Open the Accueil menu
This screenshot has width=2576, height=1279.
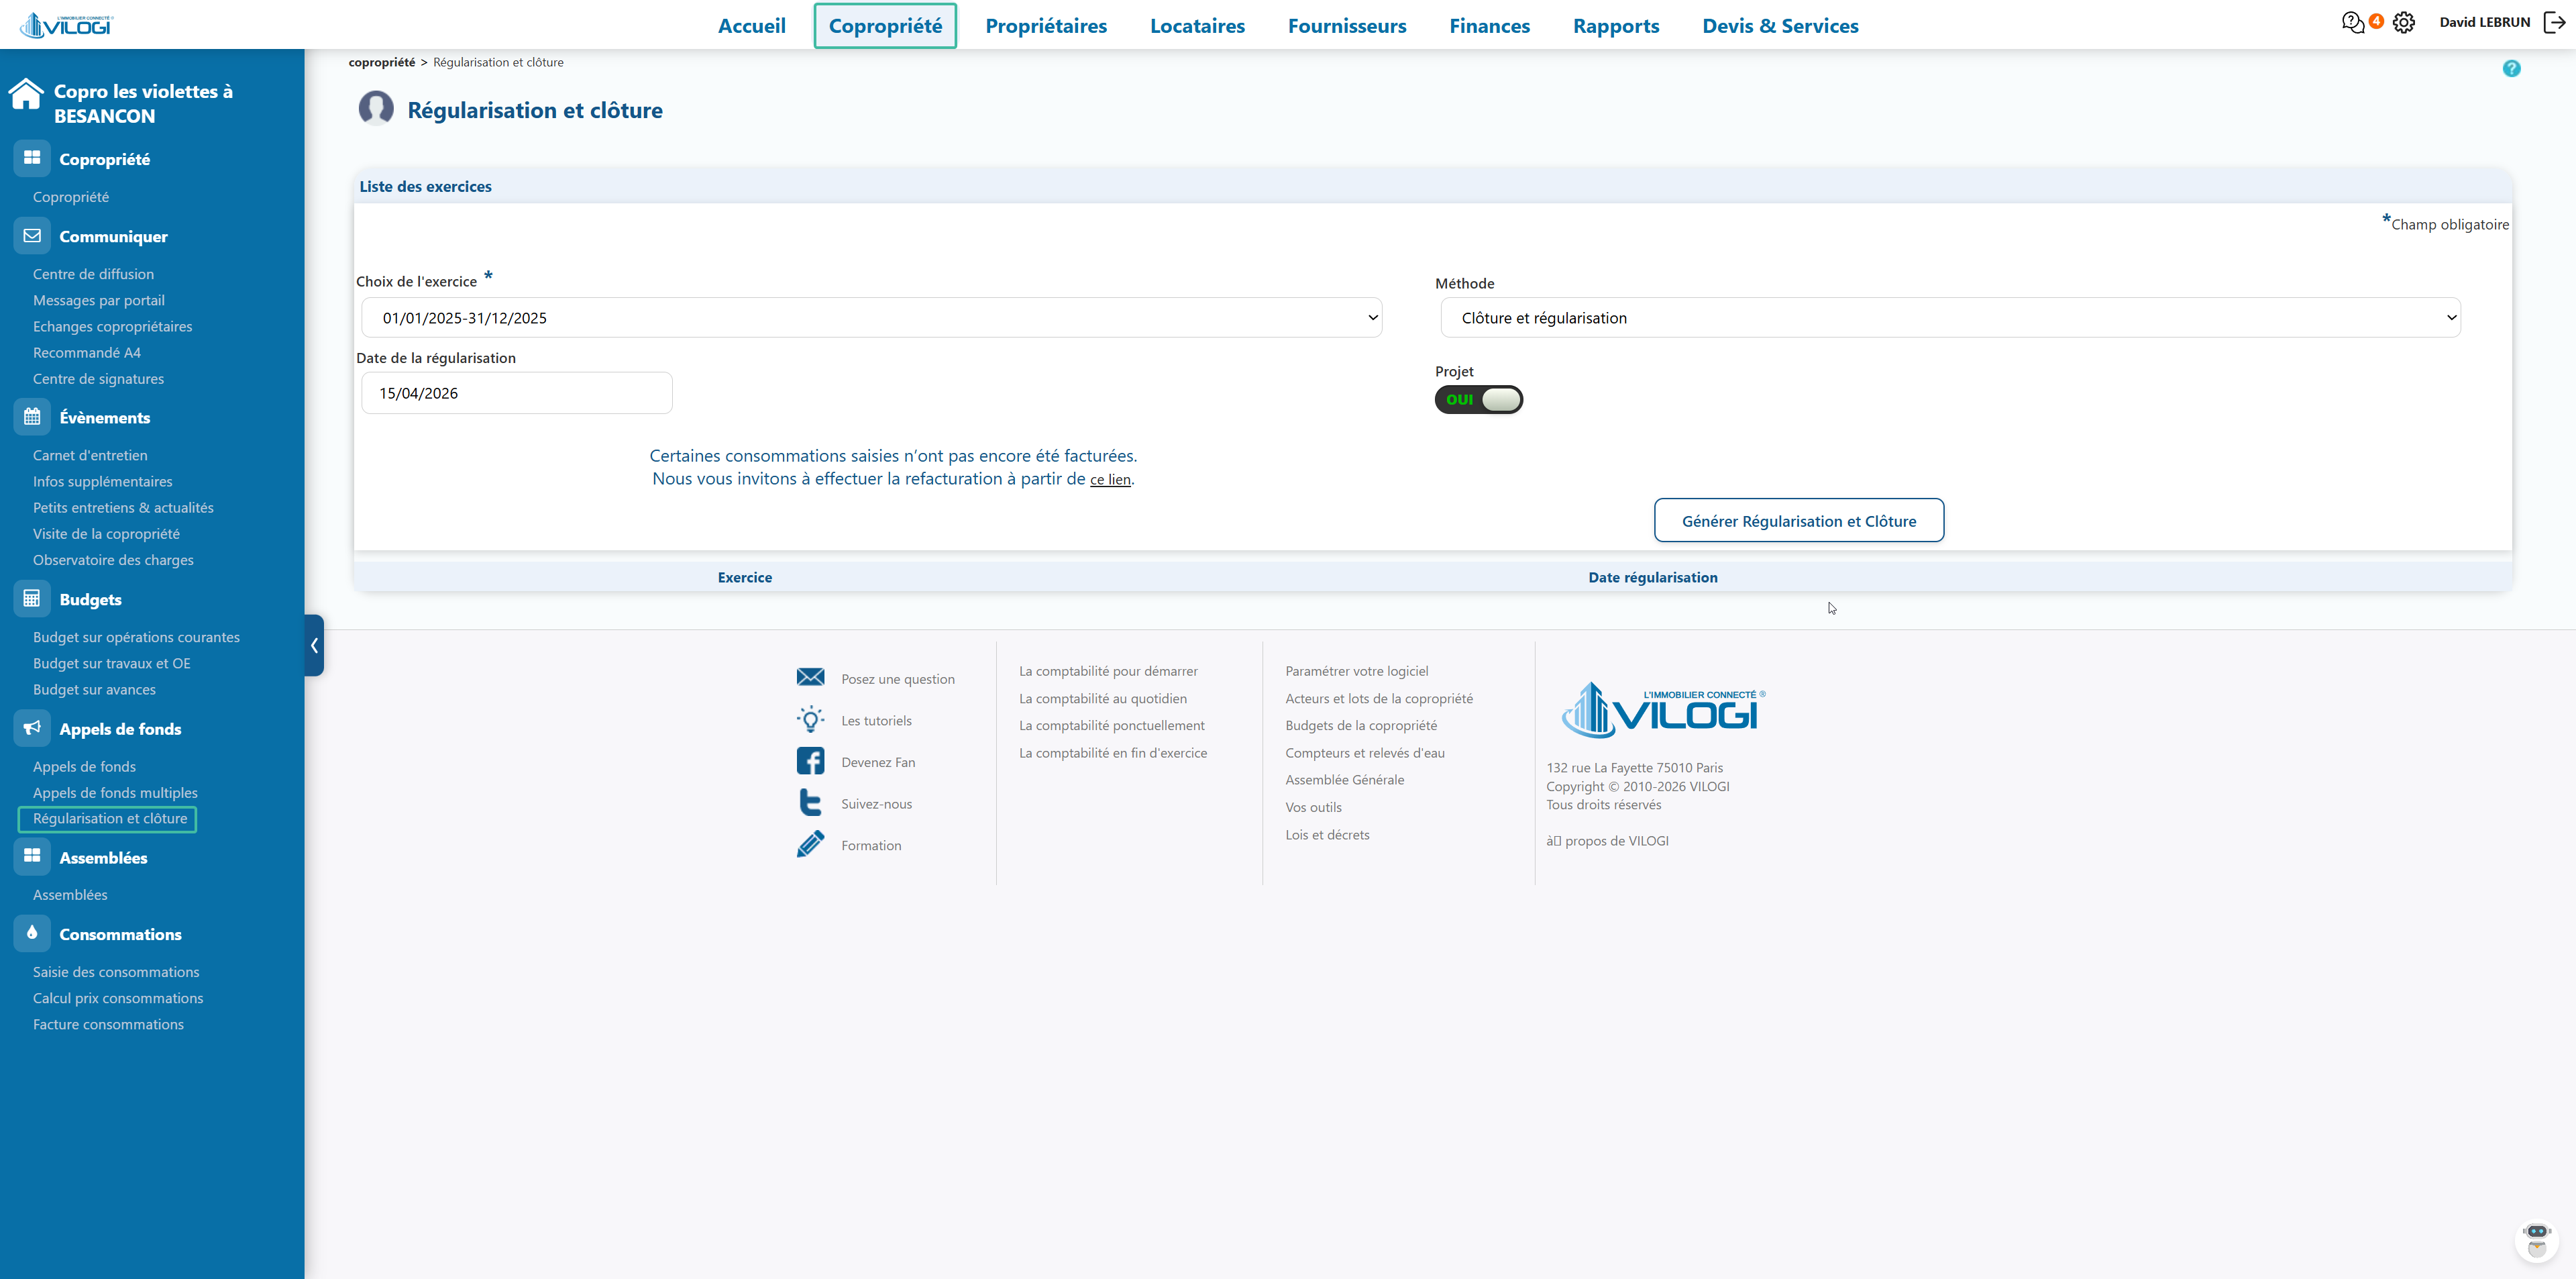pos(751,26)
